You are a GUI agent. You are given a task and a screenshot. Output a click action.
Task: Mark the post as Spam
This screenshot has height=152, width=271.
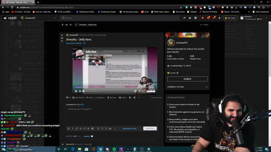[x=122, y=98]
